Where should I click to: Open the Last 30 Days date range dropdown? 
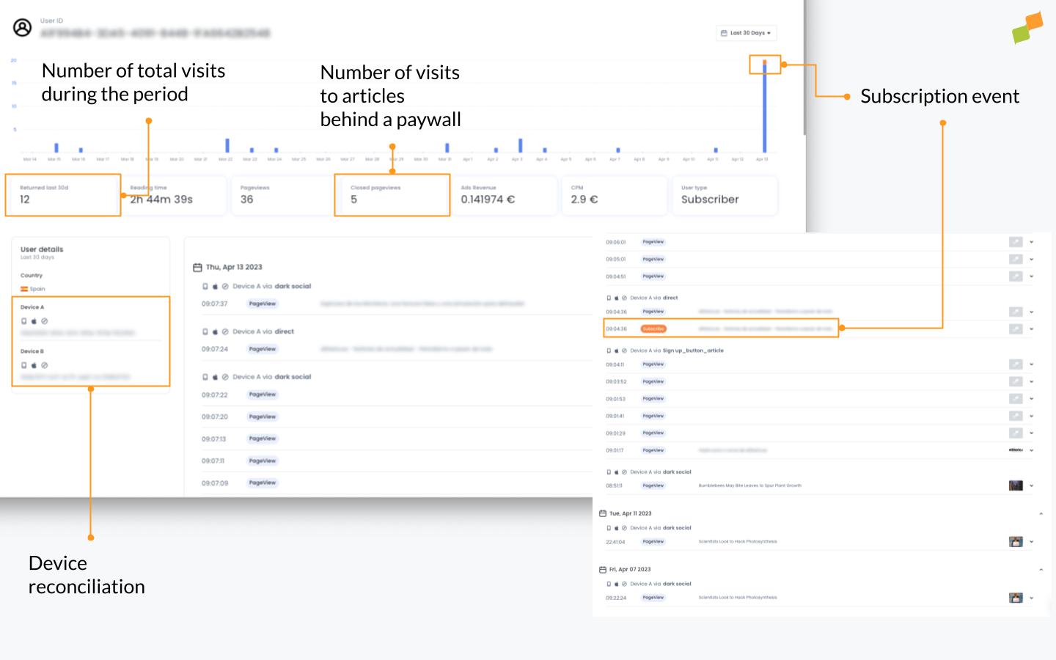746,33
